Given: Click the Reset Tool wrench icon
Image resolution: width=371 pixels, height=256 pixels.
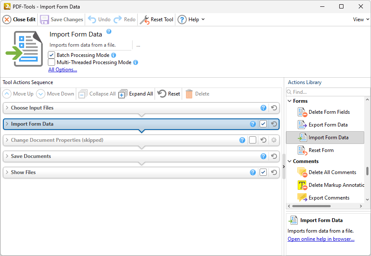Looking at the screenshot, I should 144,20.
